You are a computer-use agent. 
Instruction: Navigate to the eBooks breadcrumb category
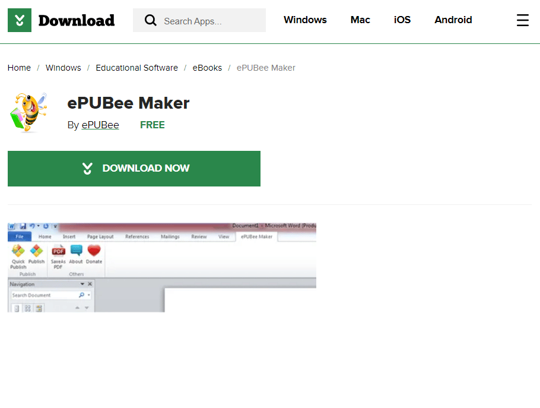tap(207, 68)
